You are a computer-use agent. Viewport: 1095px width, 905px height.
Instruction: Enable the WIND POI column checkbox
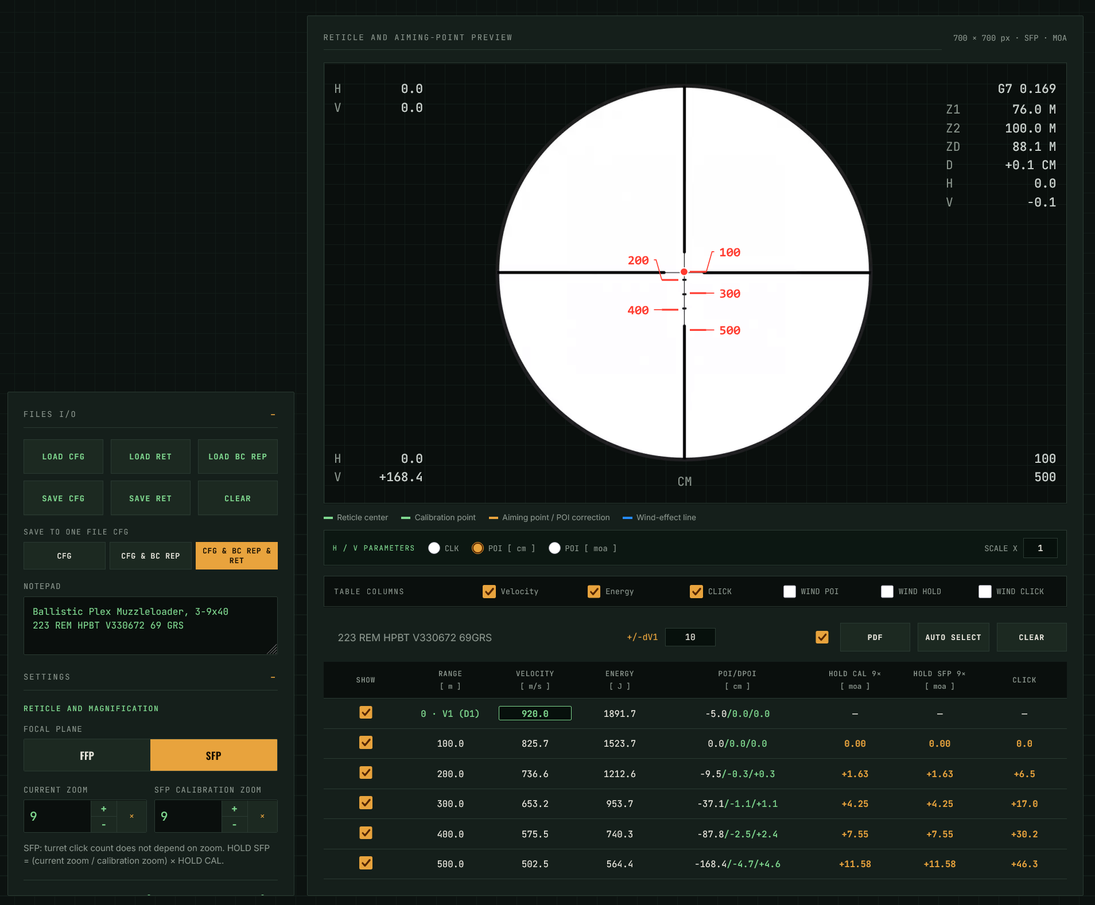point(790,591)
